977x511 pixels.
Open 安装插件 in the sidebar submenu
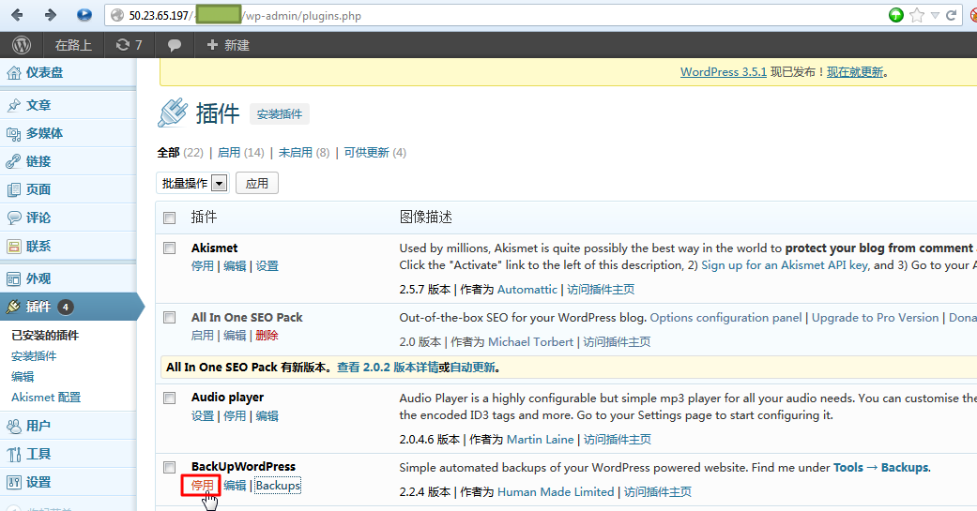click(34, 356)
